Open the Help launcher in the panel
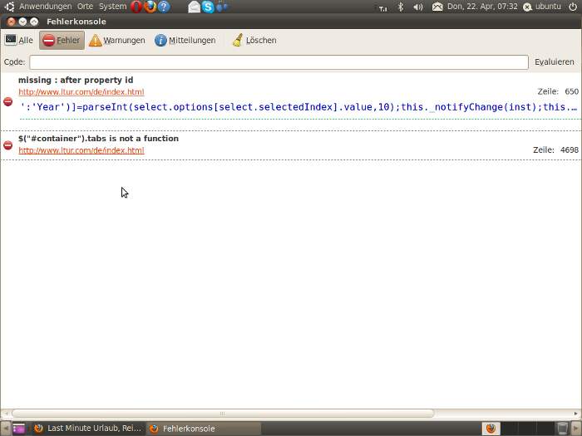 coord(164,7)
